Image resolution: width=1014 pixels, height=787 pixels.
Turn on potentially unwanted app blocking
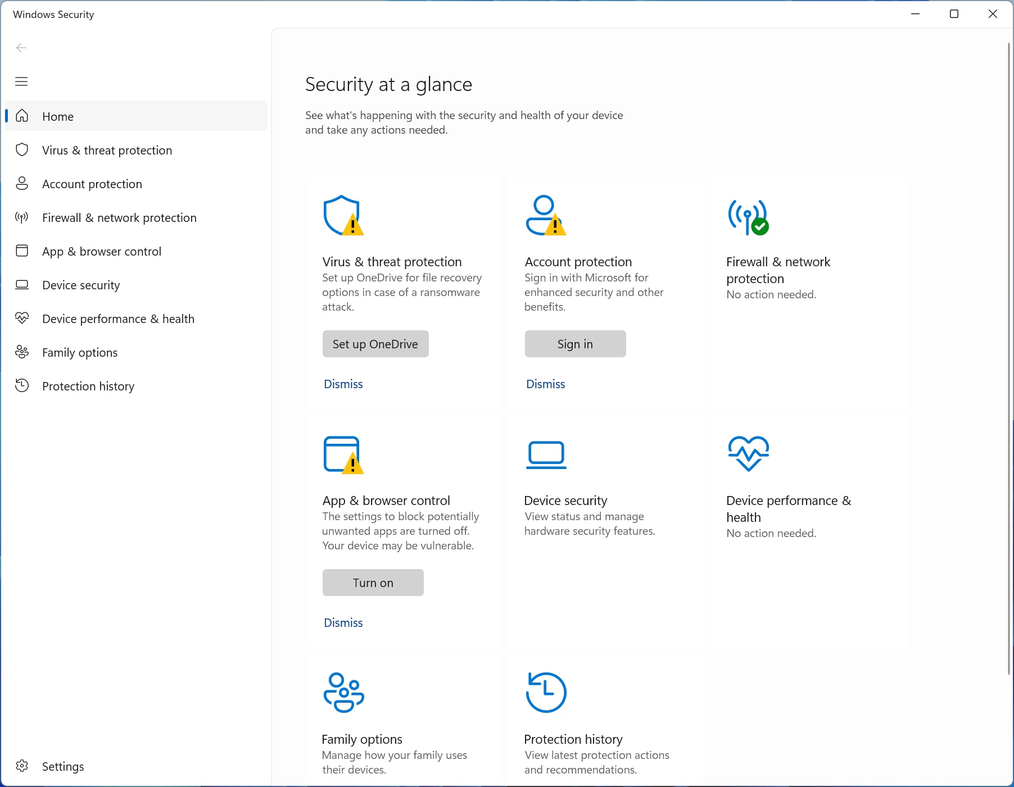point(373,583)
